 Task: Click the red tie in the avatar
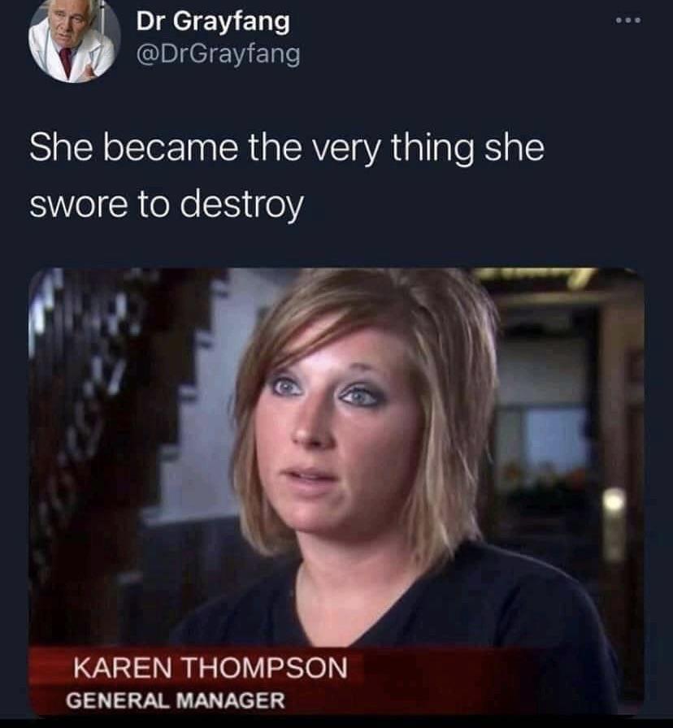coord(66,61)
